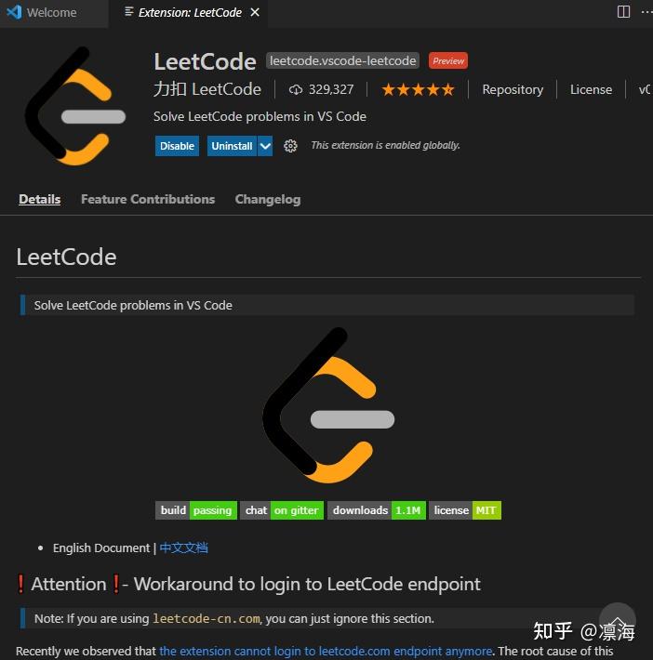Select the Extension: LeetCode tab
653x660 pixels.
(x=190, y=13)
